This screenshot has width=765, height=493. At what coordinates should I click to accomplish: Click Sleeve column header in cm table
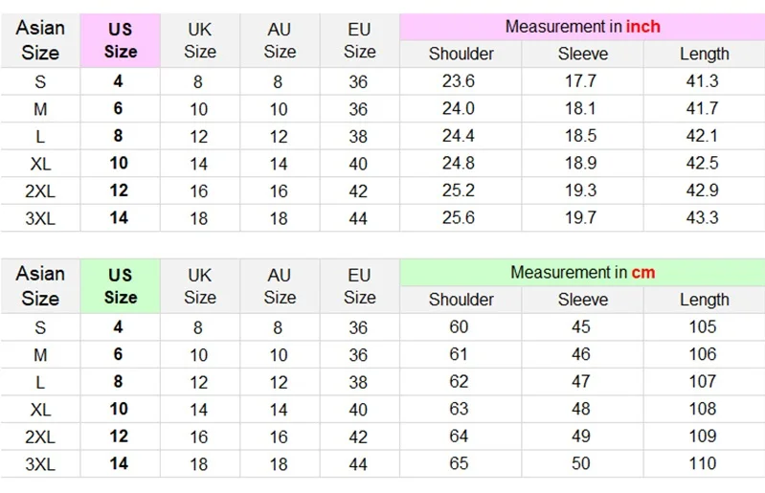(x=583, y=300)
